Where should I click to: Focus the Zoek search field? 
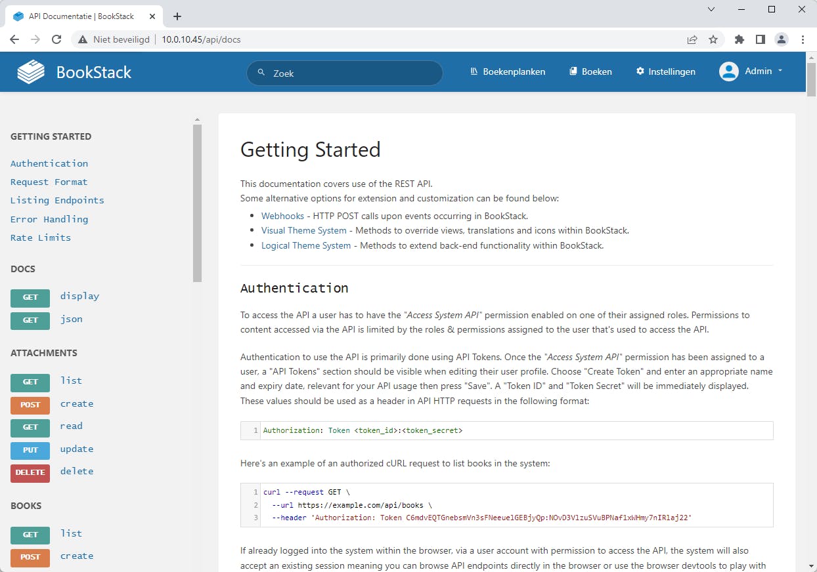(x=351, y=73)
